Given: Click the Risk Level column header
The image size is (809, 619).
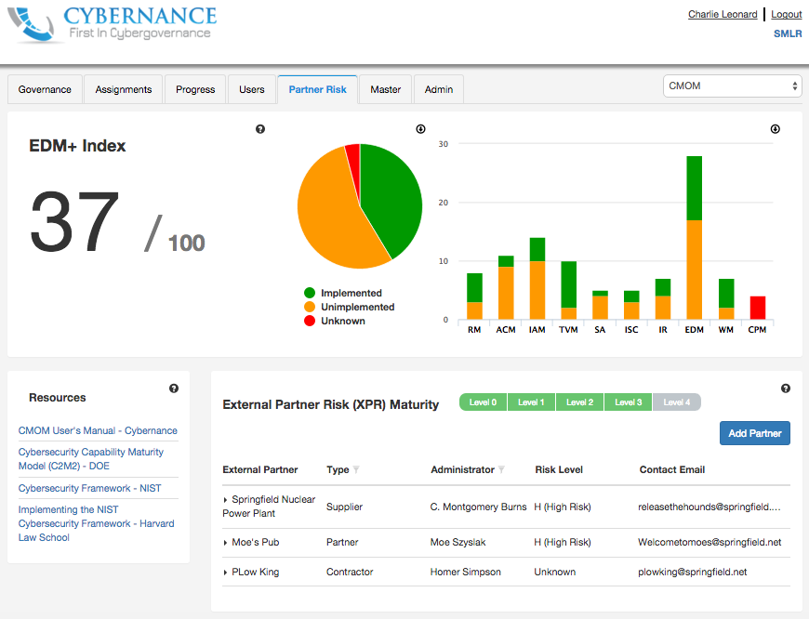Looking at the screenshot, I should coord(559,470).
